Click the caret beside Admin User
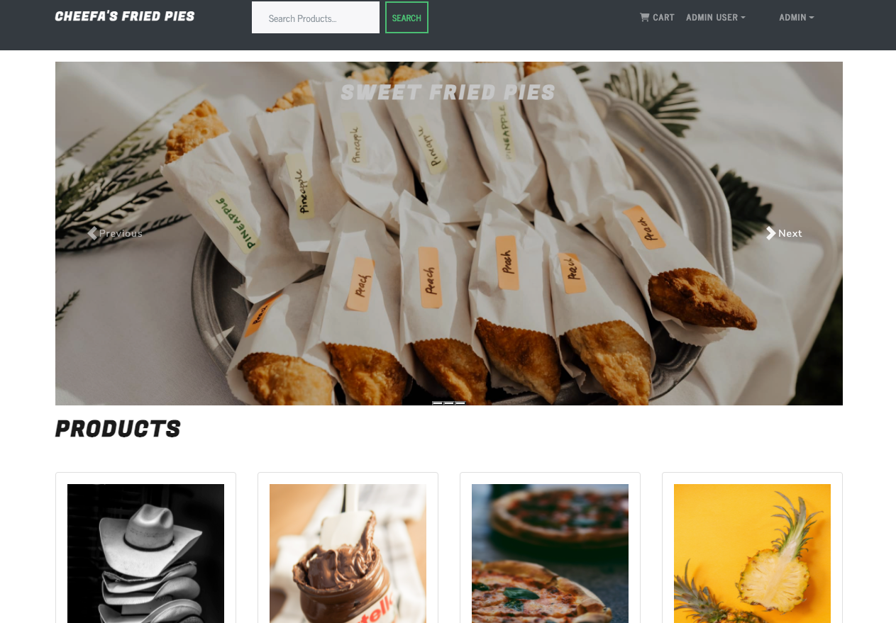Screen dimensions: 896x623 743,18
